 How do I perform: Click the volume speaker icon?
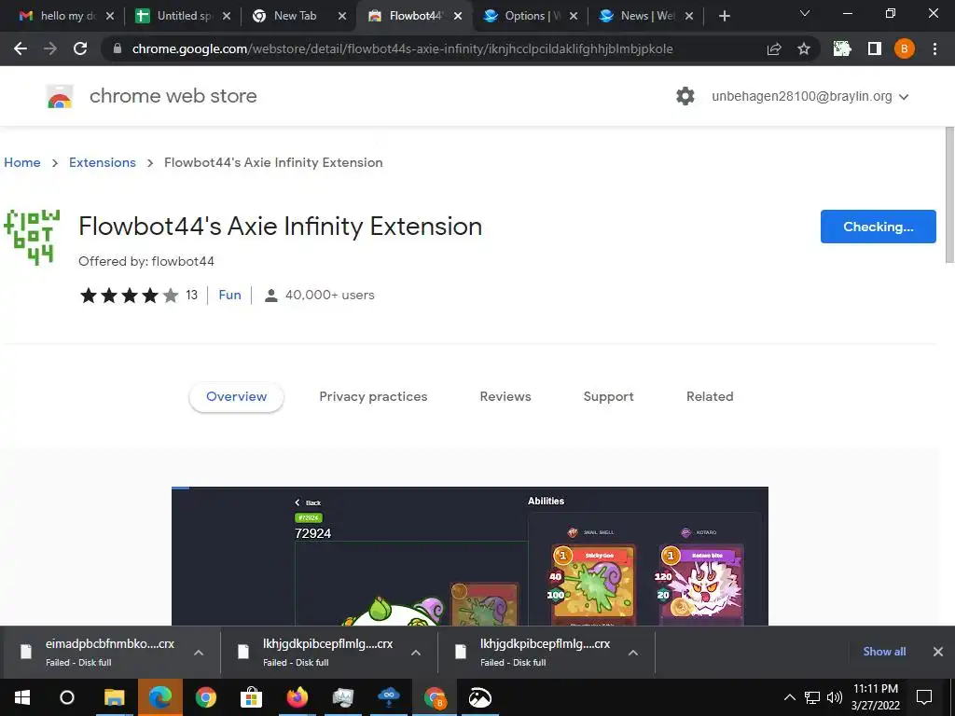pyautogui.click(x=835, y=697)
